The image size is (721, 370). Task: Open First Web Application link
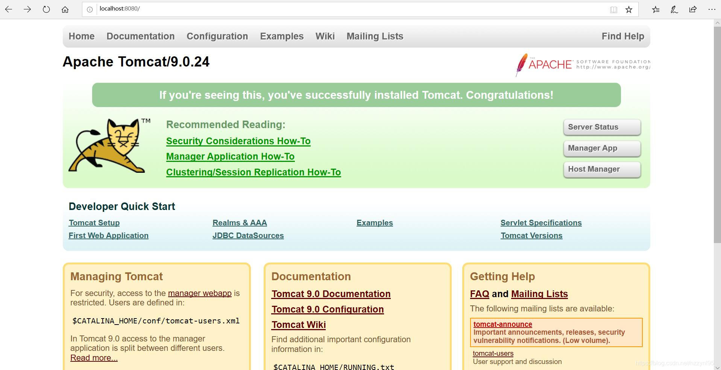click(x=108, y=236)
